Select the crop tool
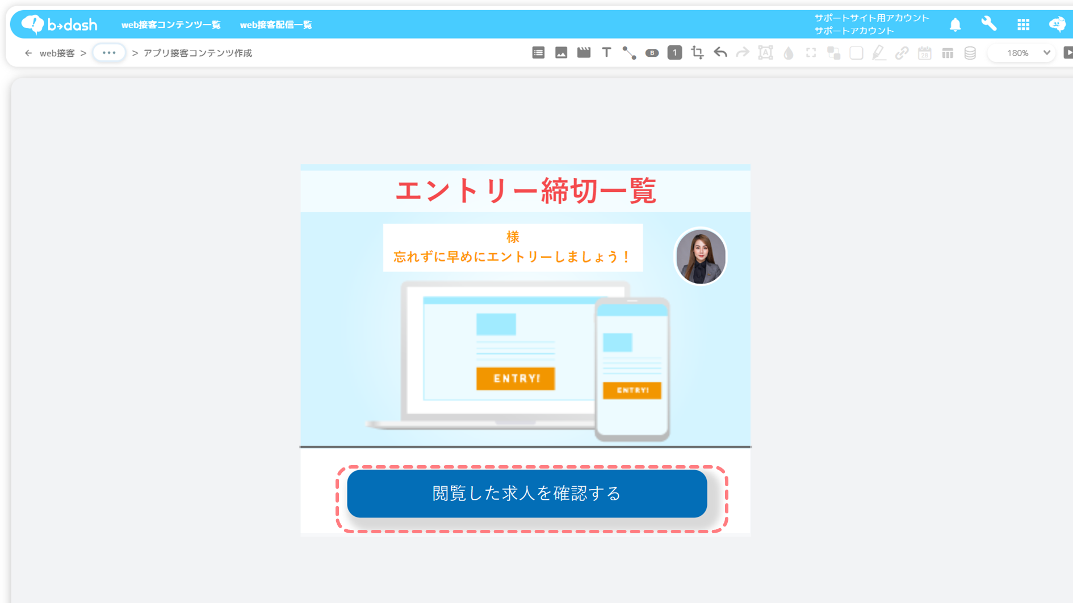 [x=697, y=53]
